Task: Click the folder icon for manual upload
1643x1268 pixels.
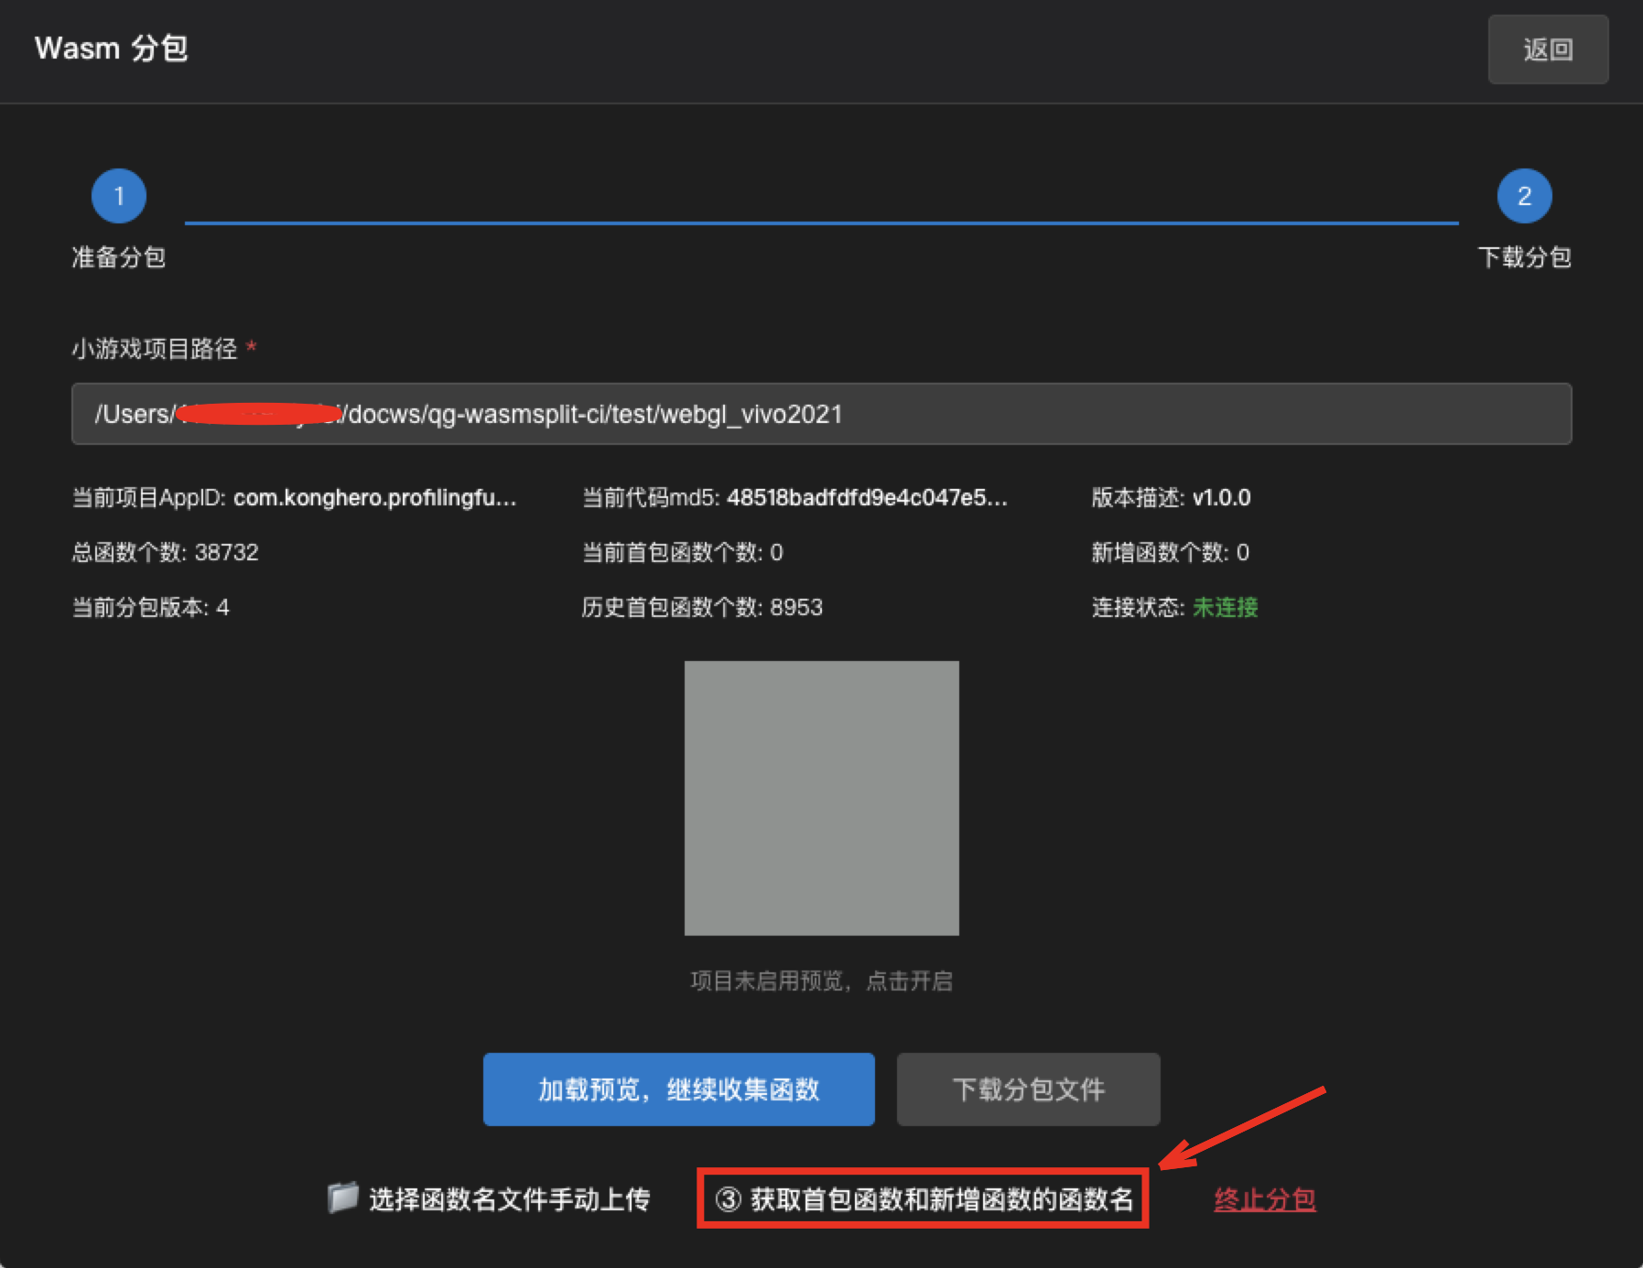Action: pyautogui.click(x=342, y=1198)
